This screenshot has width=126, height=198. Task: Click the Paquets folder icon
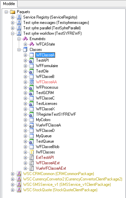(x=12, y=12)
